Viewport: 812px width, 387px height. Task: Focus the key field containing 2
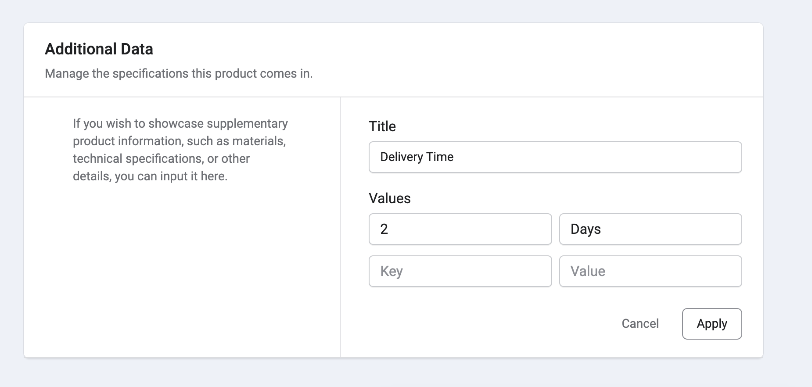click(x=460, y=229)
